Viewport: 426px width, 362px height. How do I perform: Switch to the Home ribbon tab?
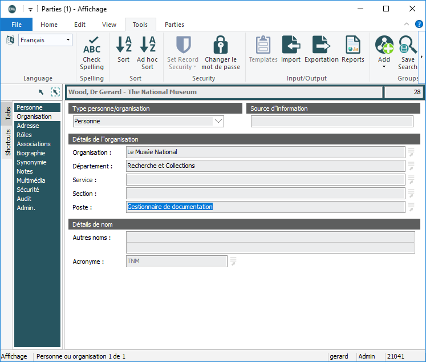(x=49, y=25)
